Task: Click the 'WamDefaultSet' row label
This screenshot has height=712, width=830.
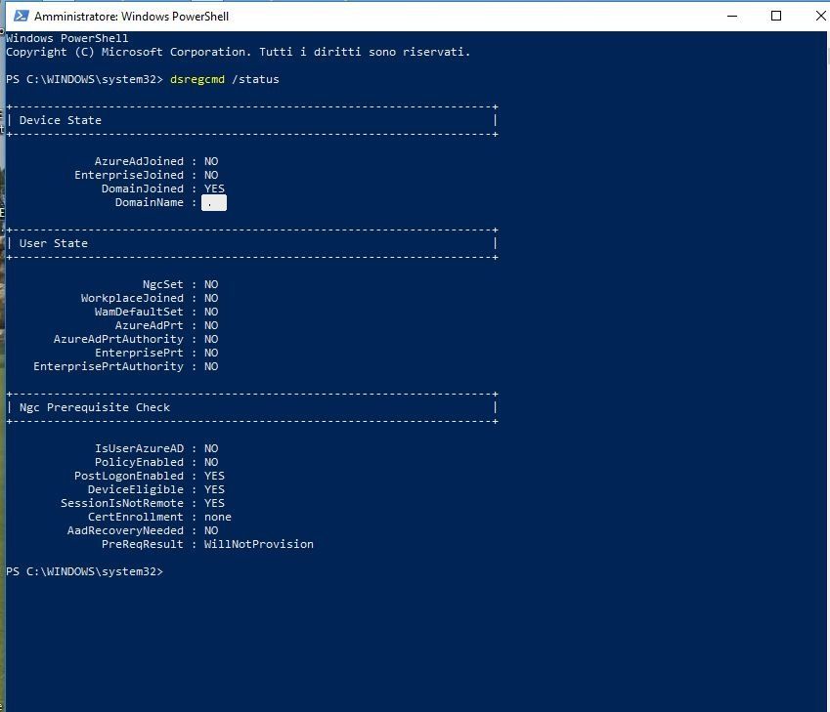Action: [x=139, y=313]
